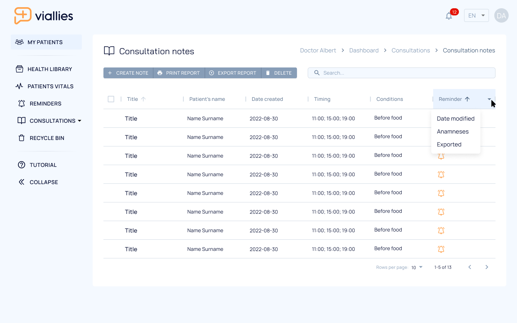Click the DA user avatar
This screenshot has height=323, width=517.
[501, 15]
